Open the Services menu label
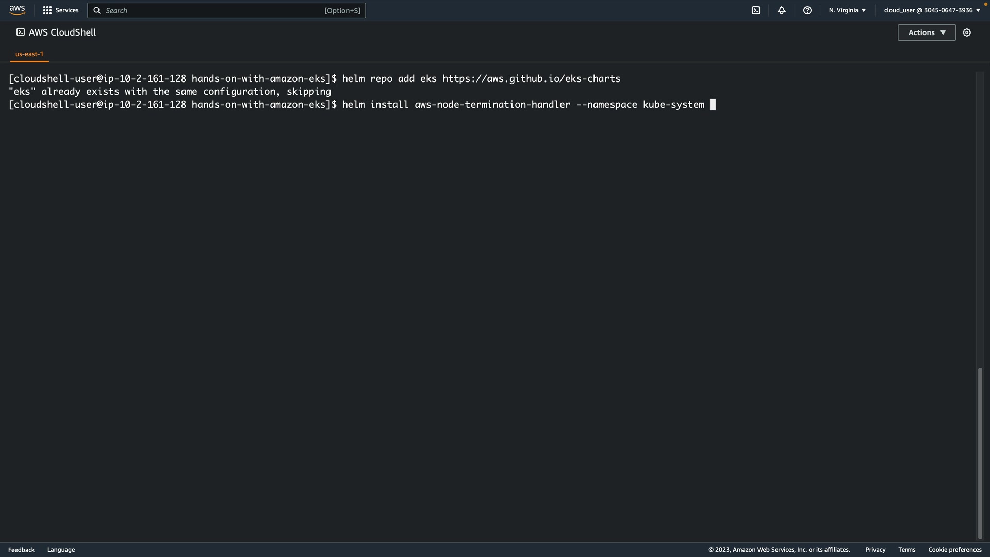This screenshot has height=557, width=990. pos(67,10)
